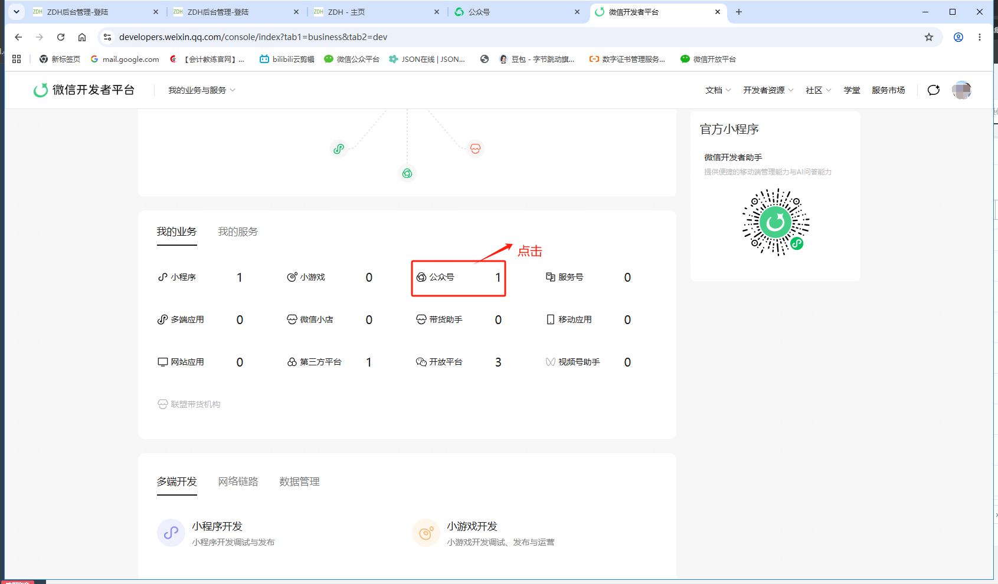Click the WeChat Developer Platform logo icon
This screenshot has height=584, width=998.
41,90
